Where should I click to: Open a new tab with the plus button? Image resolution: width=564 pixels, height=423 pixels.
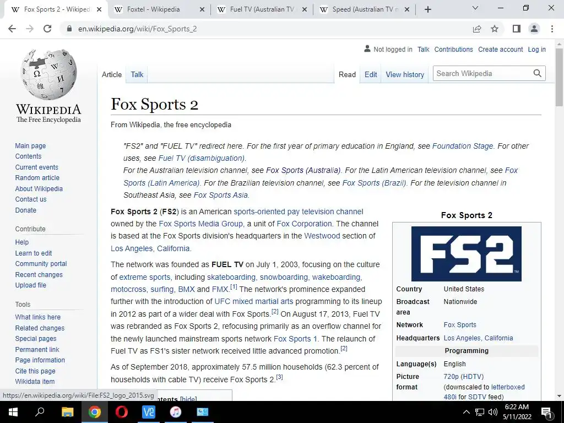click(427, 10)
